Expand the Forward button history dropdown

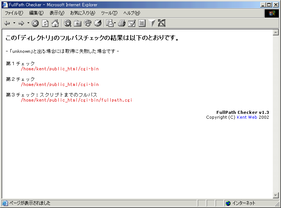[x=28, y=23]
